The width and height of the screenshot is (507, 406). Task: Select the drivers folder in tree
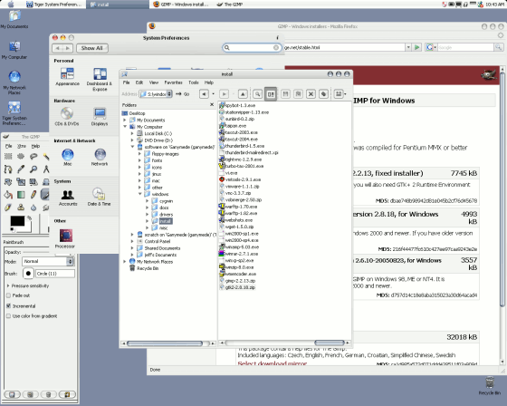163,215
